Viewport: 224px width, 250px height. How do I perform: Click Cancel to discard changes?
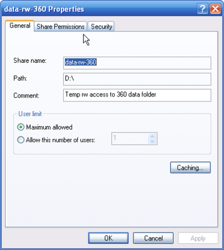(153, 238)
